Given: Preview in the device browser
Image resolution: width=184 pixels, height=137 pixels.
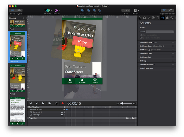Looking at the screenshot, I should pyautogui.click(x=135, y=10).
